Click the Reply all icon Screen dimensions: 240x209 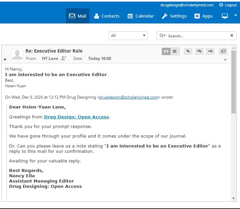point(199,51)
